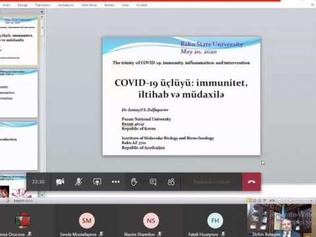Select the second slide thumbnail

pos(18,93)
